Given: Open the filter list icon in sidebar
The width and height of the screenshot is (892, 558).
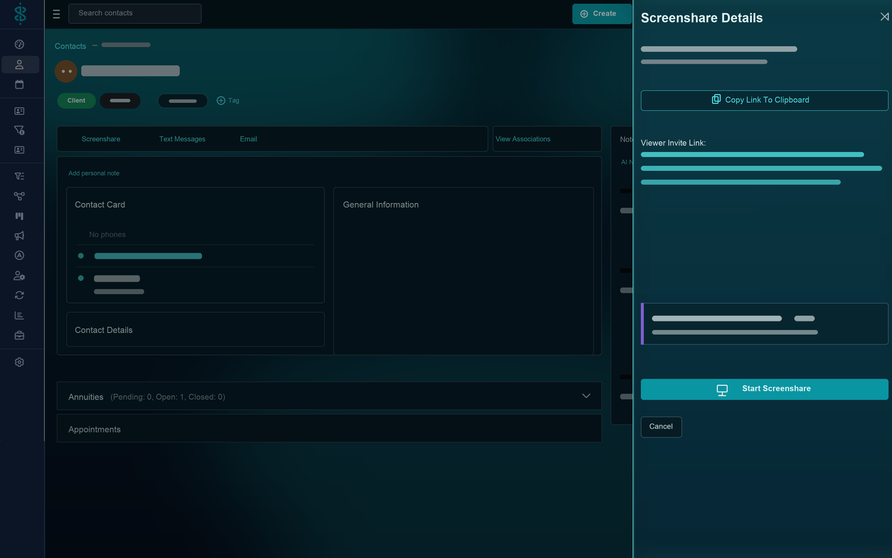Looking at the screenshot, I should [x=19, y=176].
